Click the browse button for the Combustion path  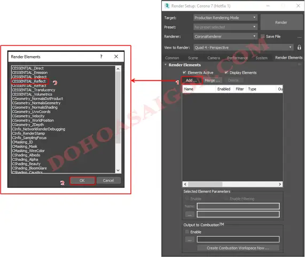click(190, 239)
